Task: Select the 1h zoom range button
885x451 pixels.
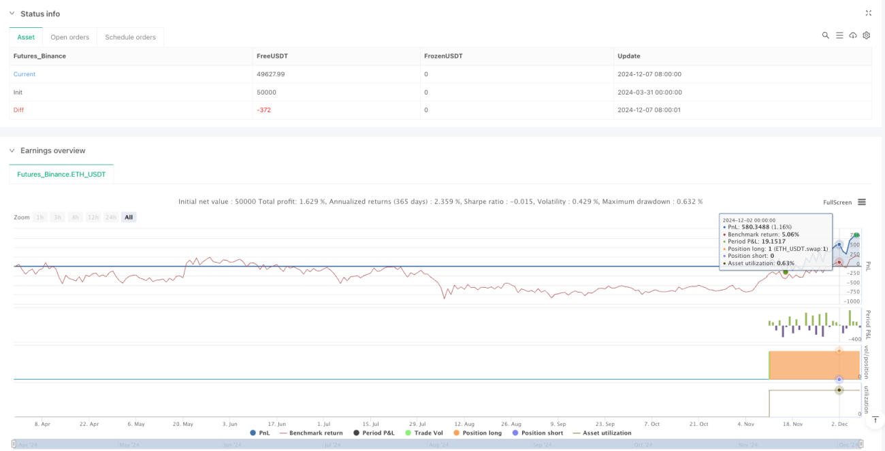Action: (40, 217)
